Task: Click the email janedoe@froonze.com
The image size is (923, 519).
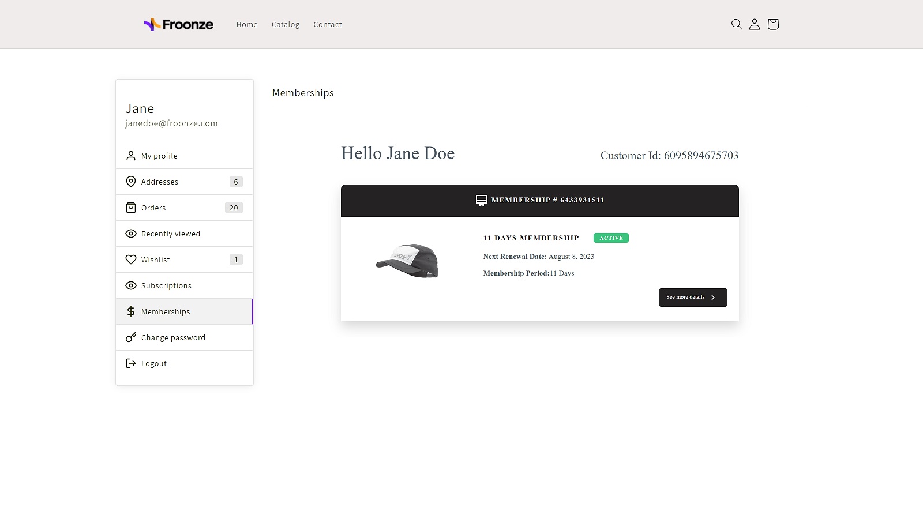Action: tap(171, 123)
